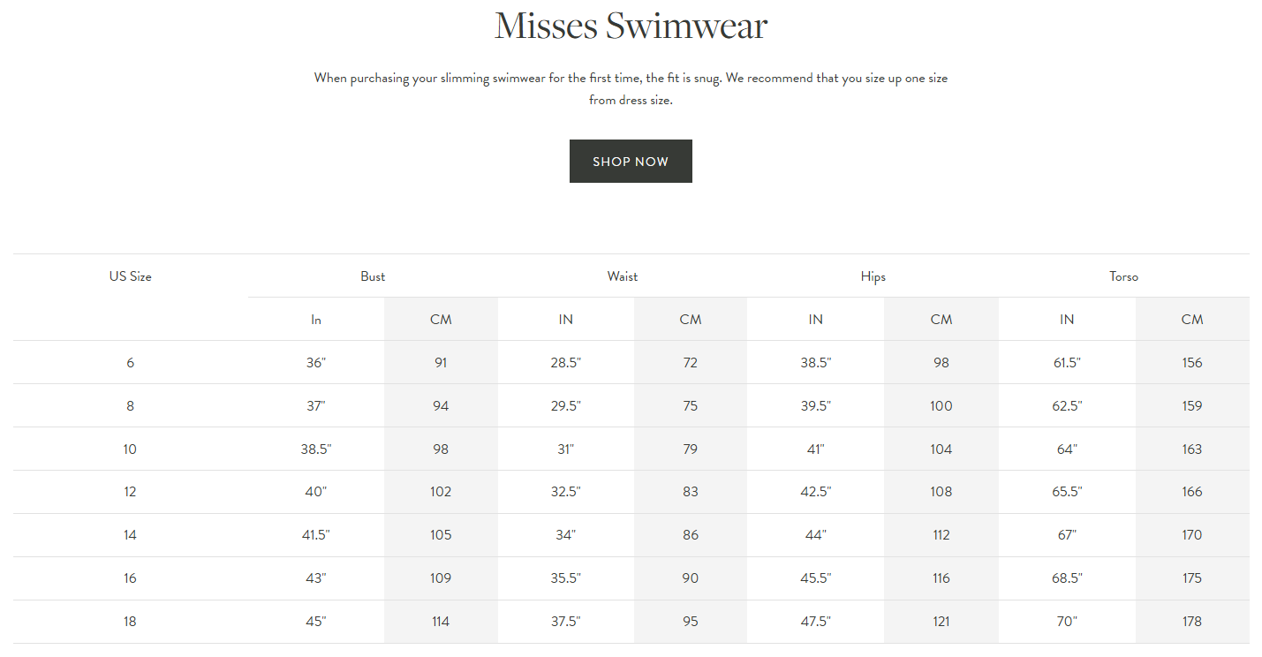Click US size 14 row label
Screen dimensions: 1262x657
coord(130,534)
